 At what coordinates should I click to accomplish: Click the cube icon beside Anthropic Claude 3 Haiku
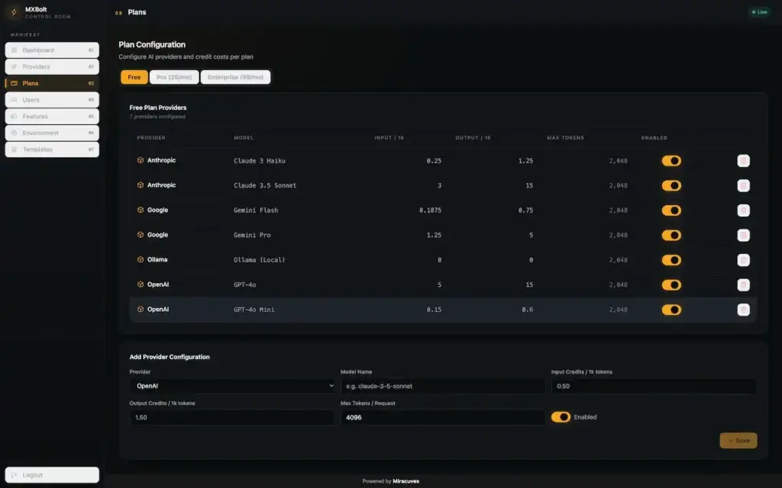coord(141,160)
